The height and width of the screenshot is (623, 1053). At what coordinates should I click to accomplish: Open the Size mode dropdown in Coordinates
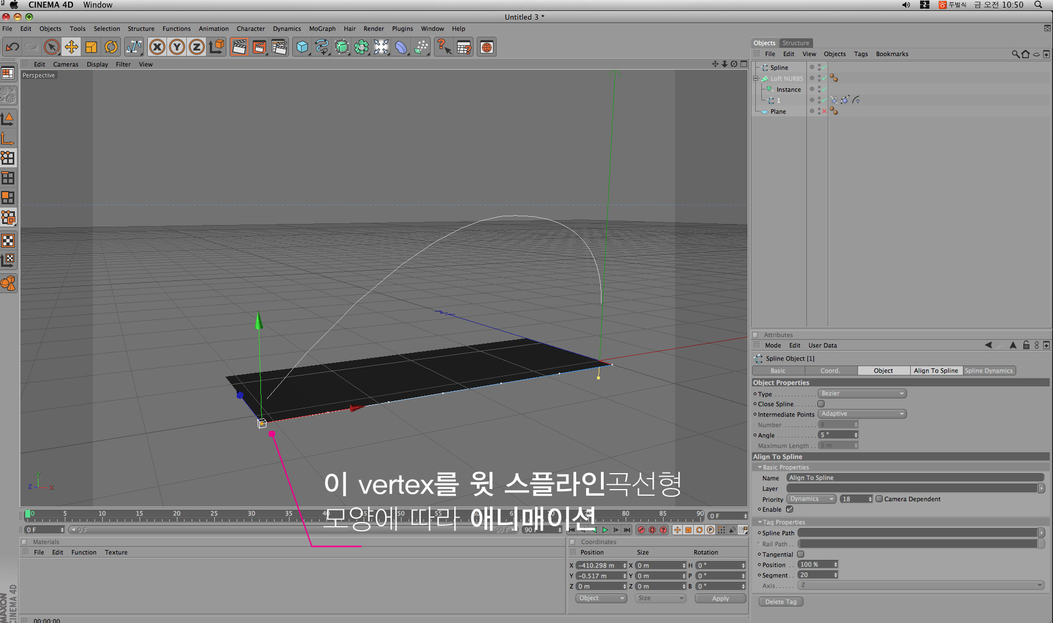660,598
